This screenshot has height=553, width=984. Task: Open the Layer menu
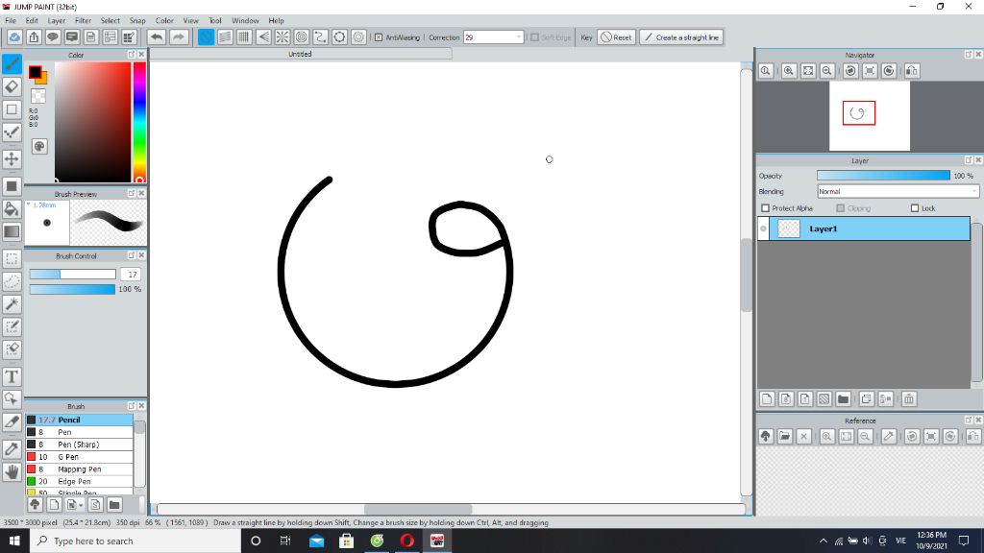[57, 21]
